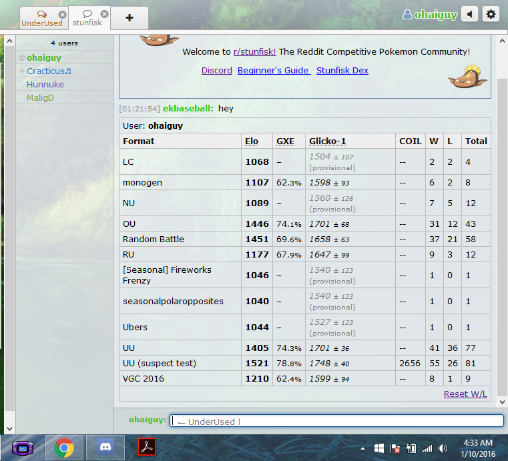Click the battery power tray icon
Image resolution: width=508 pixels, height=461 pixels.
(x=411, y=448)
